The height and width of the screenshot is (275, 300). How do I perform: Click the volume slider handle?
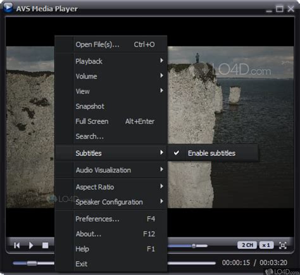[194, 246]
